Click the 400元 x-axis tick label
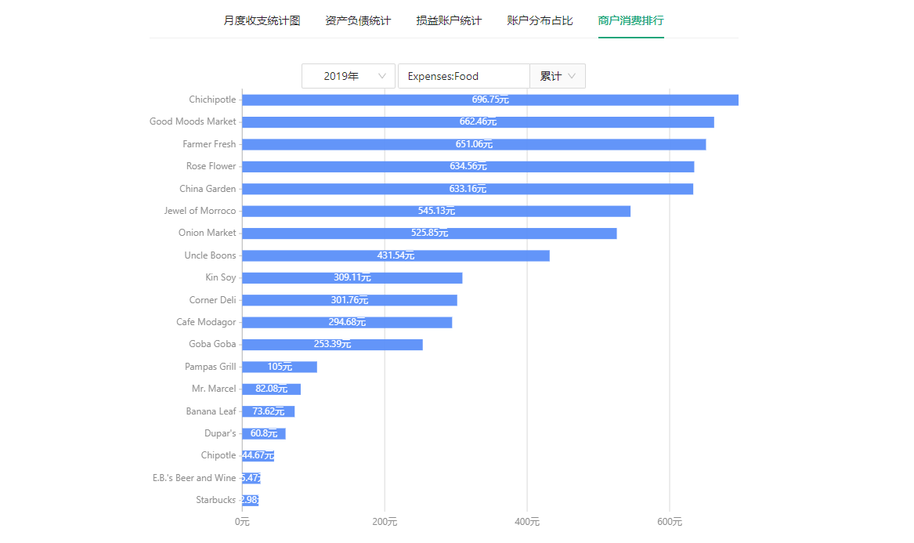The image size is (914, 543). 527,521
